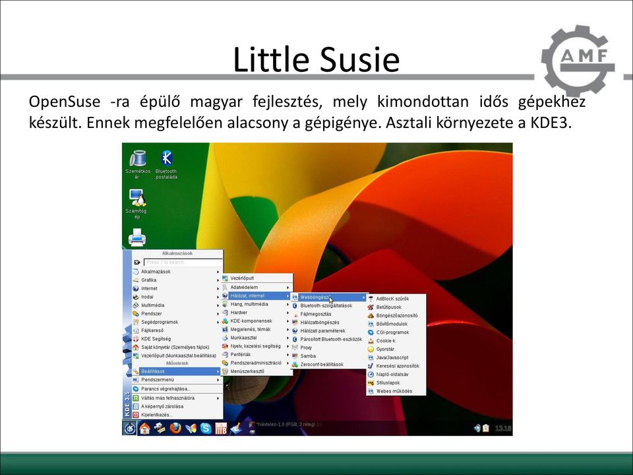Open Betűtípusok in the web browser submenu
Viewport: 633px width, 475px height.
pyautogui.click(x=396, y=307)
